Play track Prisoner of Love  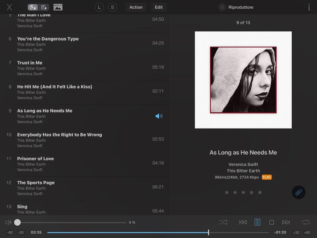pos(35,159)
